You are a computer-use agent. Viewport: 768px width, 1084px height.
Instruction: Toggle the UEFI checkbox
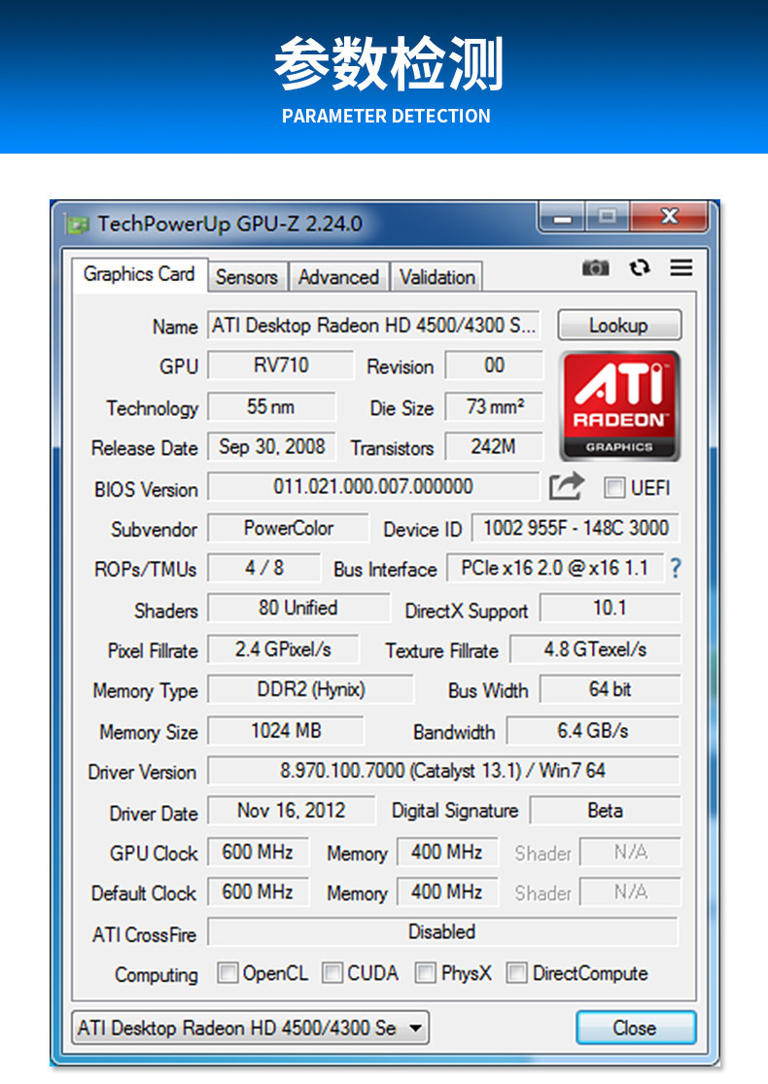[x=613, y=487]
